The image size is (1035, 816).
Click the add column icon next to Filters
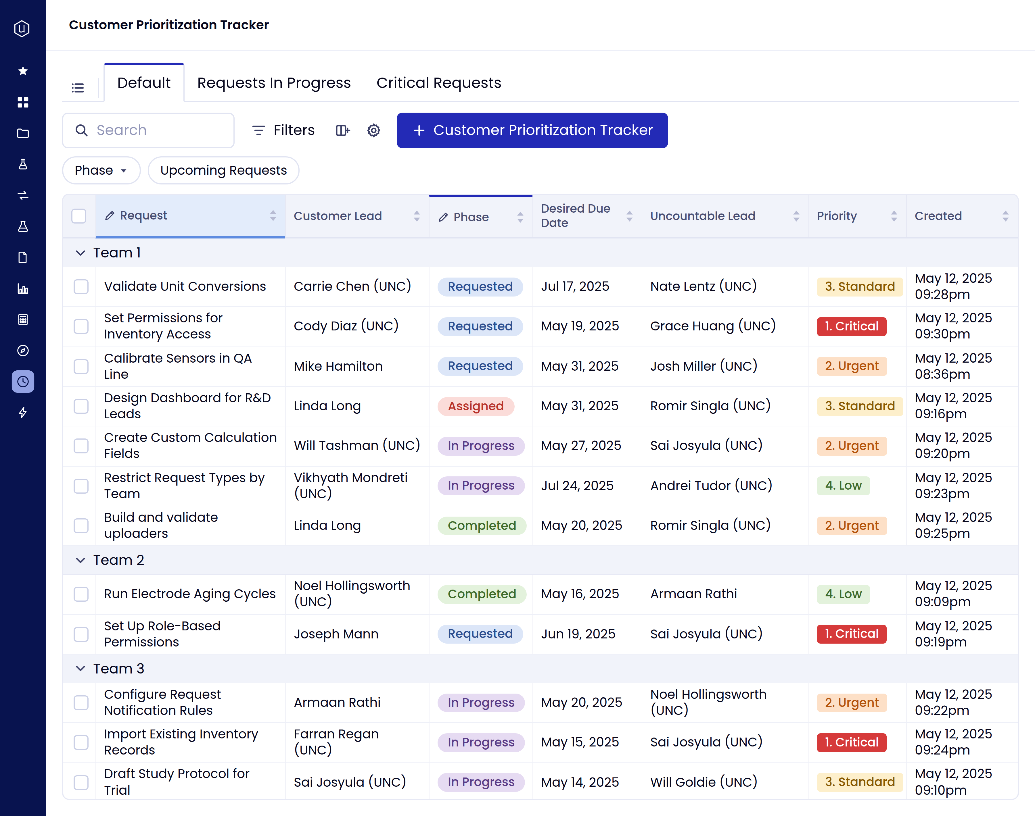click(343, 130)
